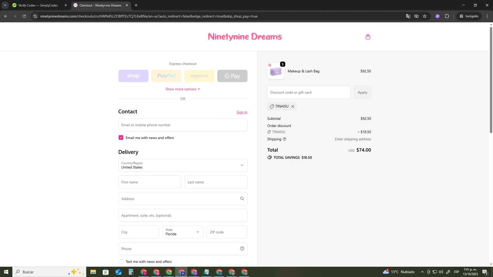Focus the Email or mobile phone field

(183, 125)
